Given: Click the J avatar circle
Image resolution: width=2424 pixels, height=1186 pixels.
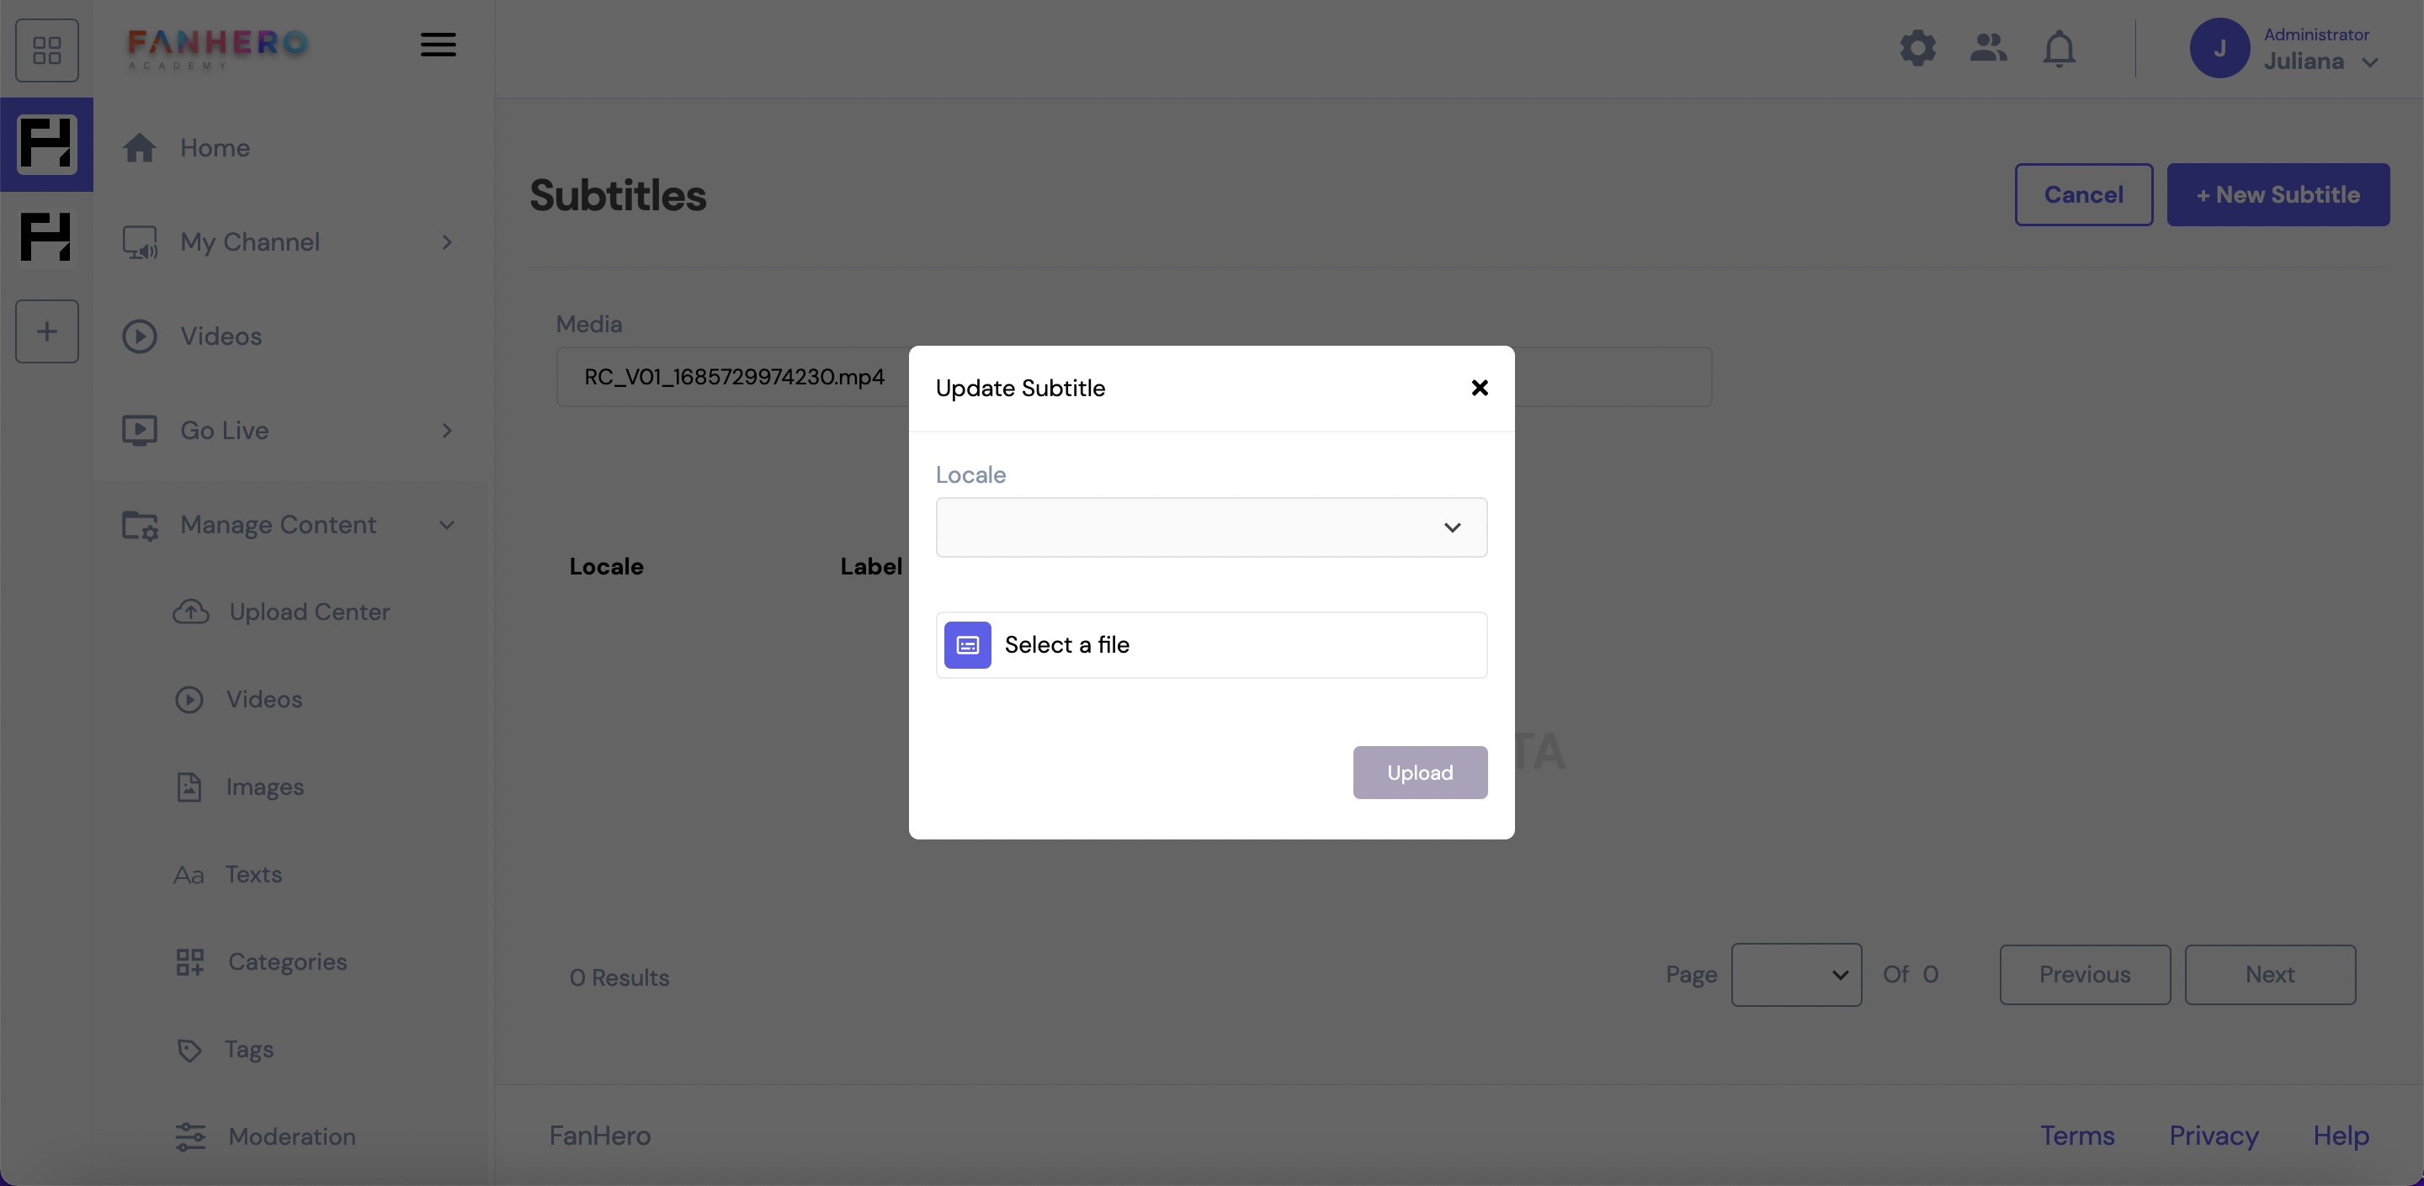Looking at the screenshot, I should [2219, 48].
